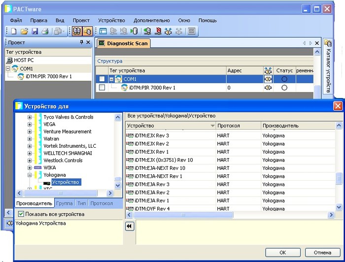Viewport: 345px width, 262px height.
Task: Open the Правка menu
Action: pos(39,21)
